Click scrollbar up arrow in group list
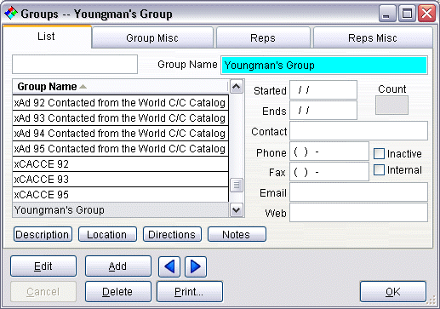This screenshot has height=309, width=440. click(237, 87)
